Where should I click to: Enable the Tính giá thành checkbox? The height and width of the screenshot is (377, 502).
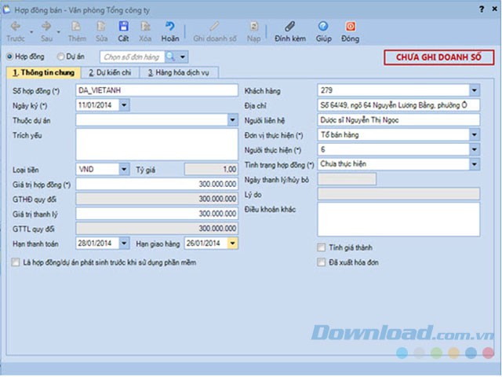coord(321,247)
